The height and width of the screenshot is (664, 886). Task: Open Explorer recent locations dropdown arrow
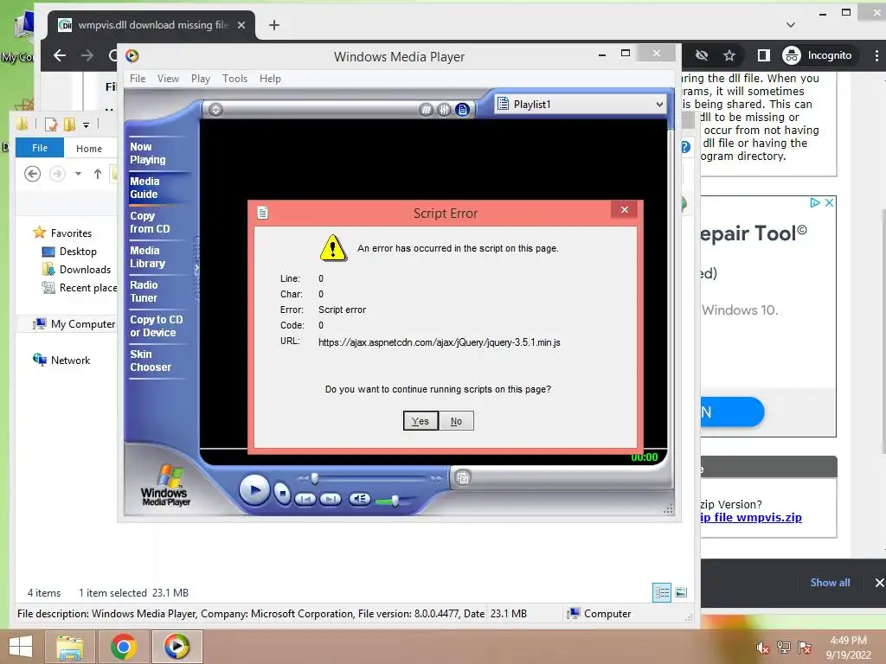[x=78, y=173]
